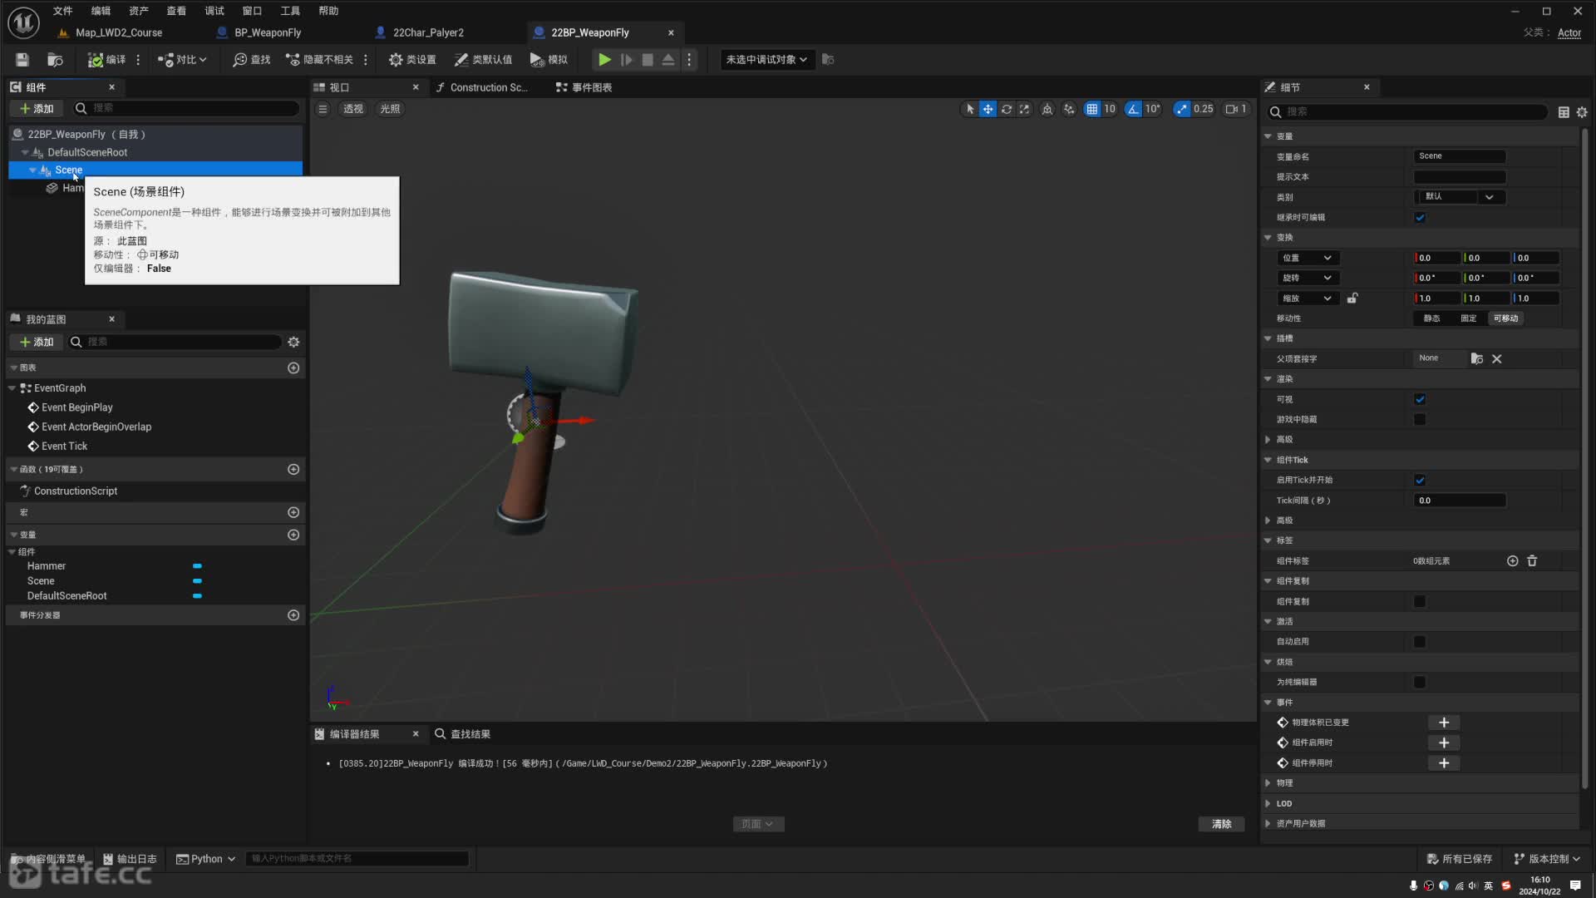The width and height of the screenshot is (1596, 898).
Task: Expand the 物理 physics section
Action: (x=1268, y=783)
